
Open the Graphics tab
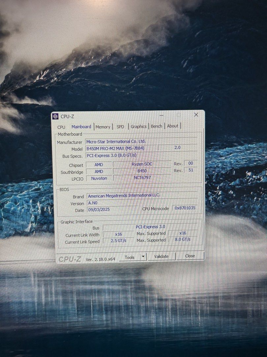[x=138, y=126]
